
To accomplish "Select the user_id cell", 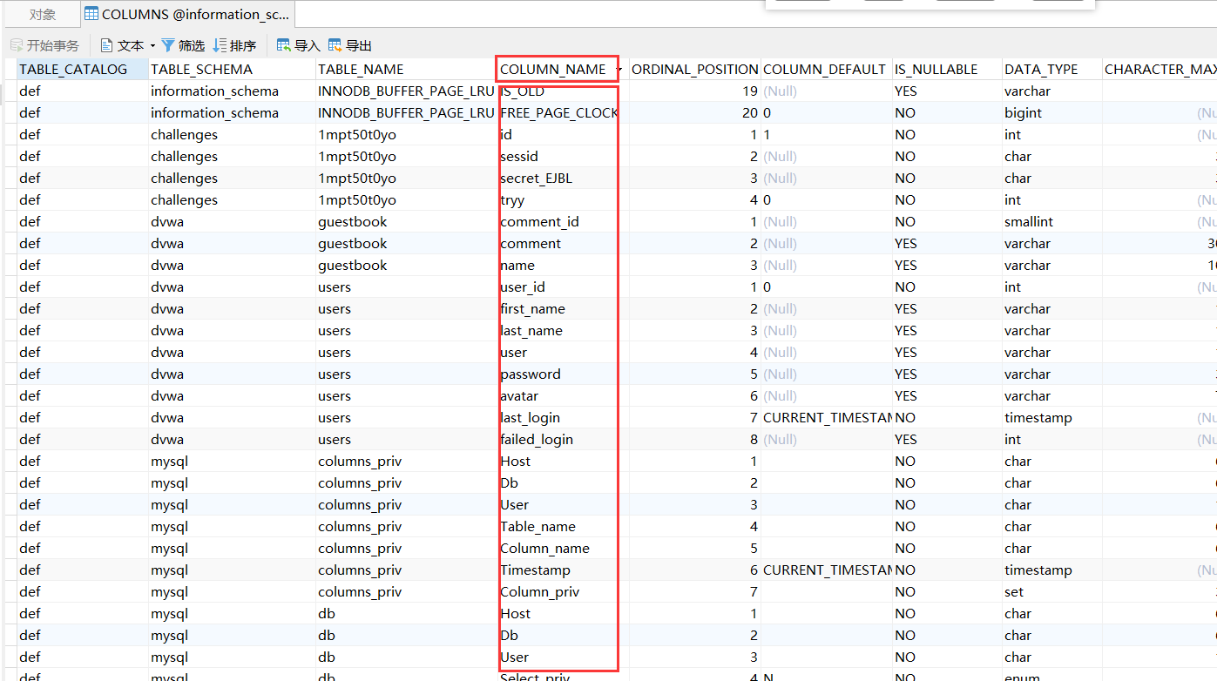I will (563, 287).
